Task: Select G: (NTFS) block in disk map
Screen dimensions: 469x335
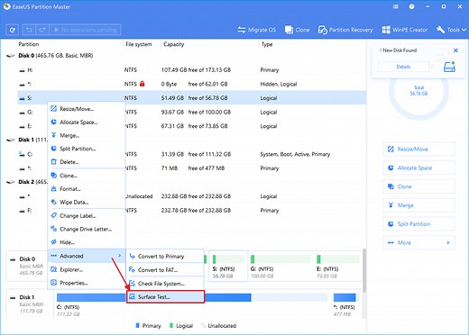Action: point(280,267)
